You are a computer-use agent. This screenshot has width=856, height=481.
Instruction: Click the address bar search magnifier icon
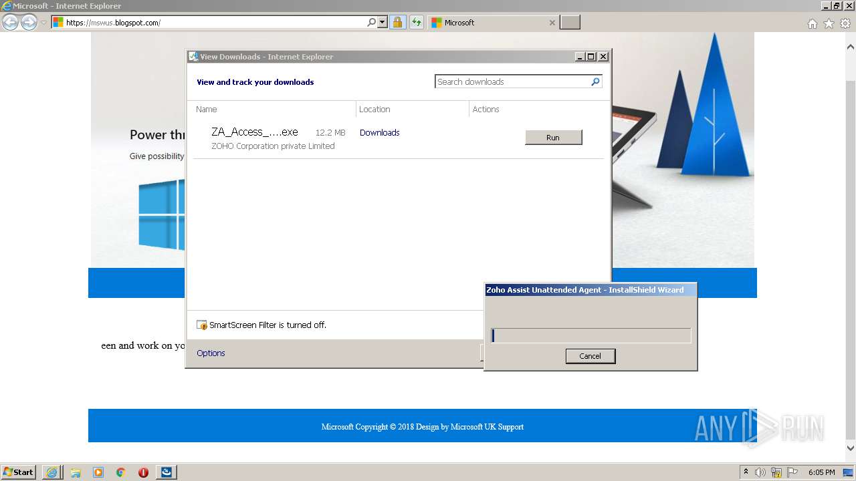[x=372, y=23]
